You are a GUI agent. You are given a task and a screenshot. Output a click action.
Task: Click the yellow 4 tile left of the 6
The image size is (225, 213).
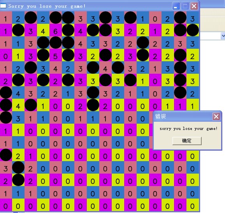pyautogui.click(x=43, y=30)
